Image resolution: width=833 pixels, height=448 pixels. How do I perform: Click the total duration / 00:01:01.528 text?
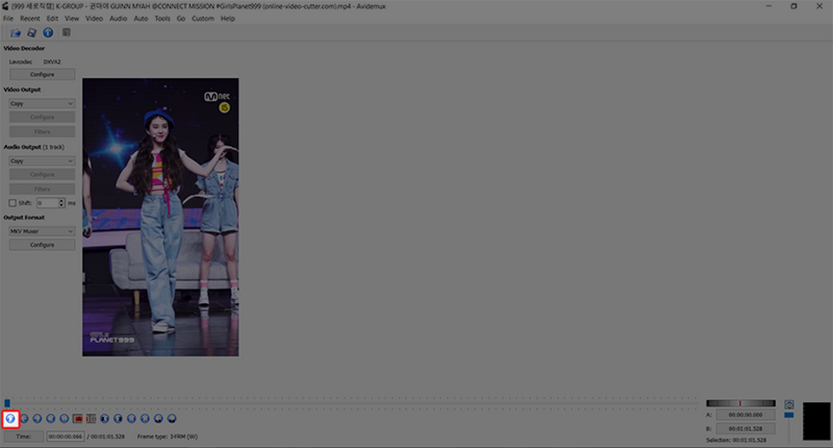[x=106, y=437]
